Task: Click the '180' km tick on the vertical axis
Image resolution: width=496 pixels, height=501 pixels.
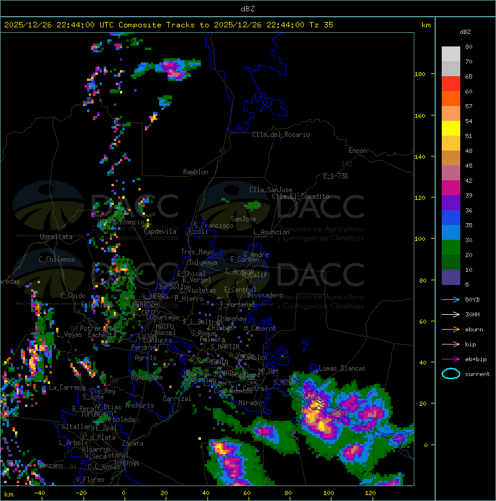Action: click(x=420, y=74)
